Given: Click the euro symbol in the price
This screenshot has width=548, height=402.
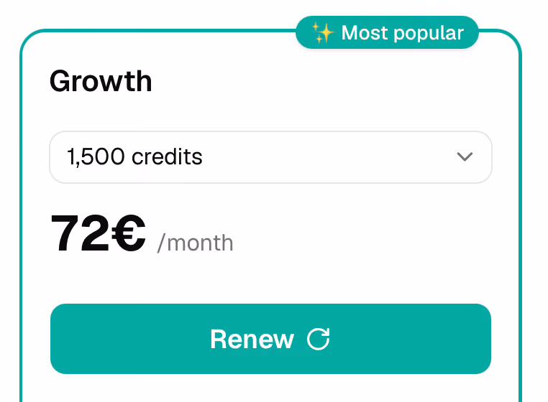Looking at the screenshot, I should [128, 233].
